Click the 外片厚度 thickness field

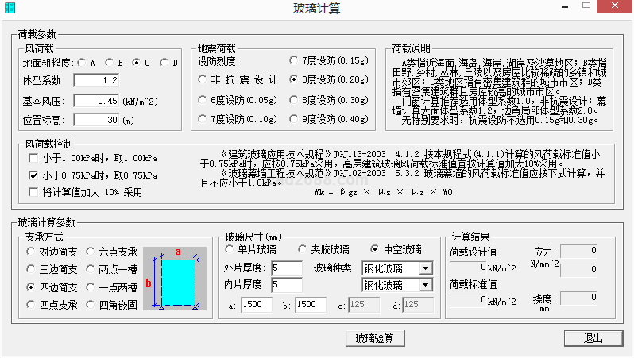(286, 268)
